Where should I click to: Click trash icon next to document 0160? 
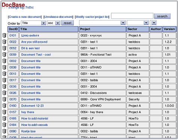coord(4,106)
